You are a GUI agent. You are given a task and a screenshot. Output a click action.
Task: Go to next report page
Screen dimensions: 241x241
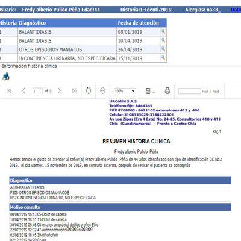[x=59, y=90]
